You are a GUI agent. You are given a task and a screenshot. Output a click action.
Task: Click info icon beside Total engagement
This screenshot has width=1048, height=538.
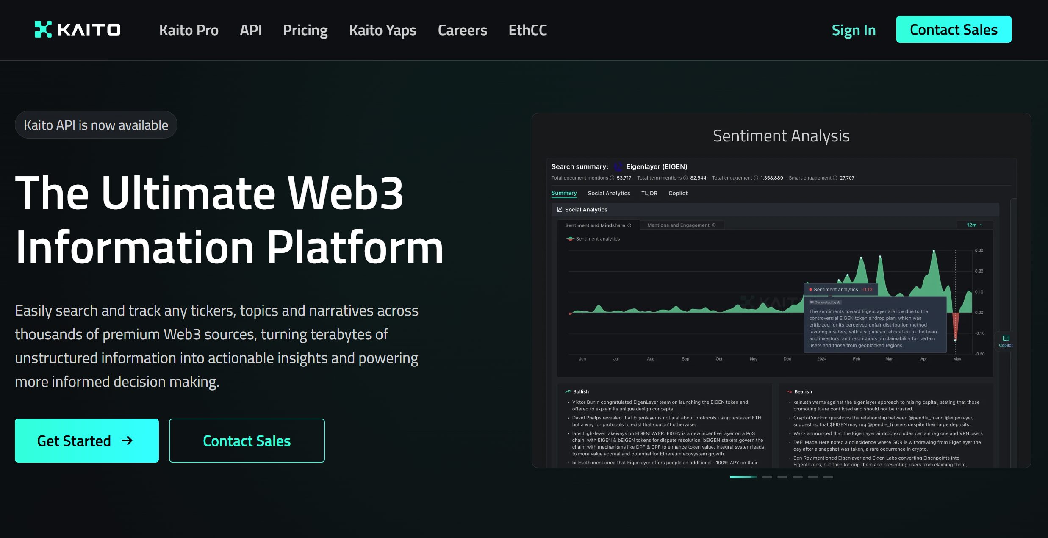[x=756, y=178]
